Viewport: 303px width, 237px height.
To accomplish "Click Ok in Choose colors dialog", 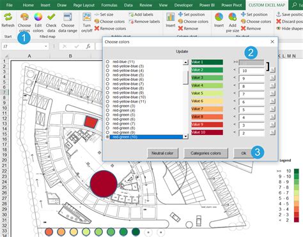I will [x=244, y=153].
